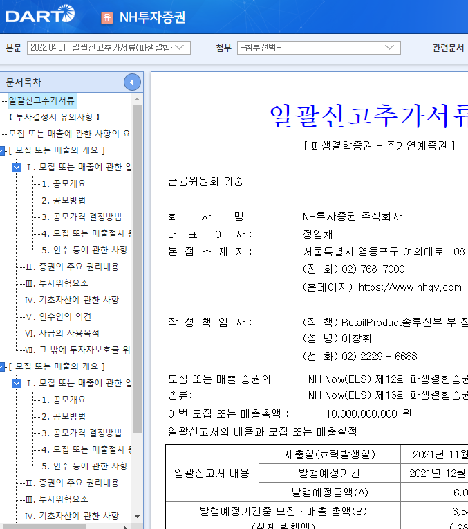This screenshot has height=529, width=468.
Task: Click the 일괄신고추가서류 document title
Action: point(368,116)
